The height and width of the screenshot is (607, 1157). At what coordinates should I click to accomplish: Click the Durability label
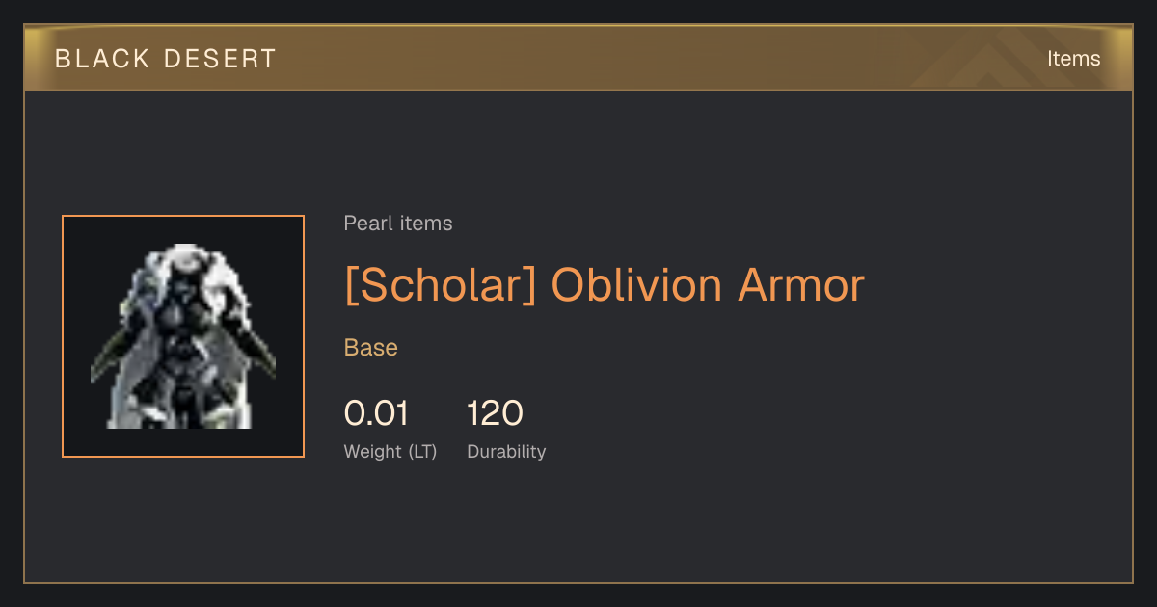(x=506, y=452)
